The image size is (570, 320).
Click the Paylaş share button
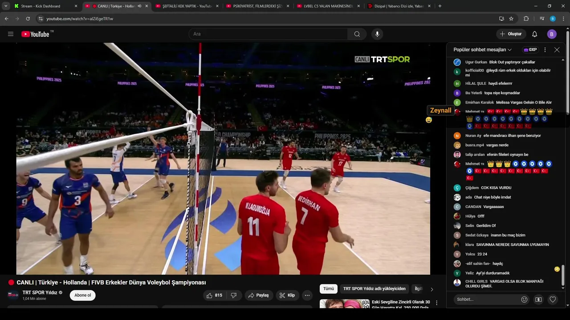(259, 295)
